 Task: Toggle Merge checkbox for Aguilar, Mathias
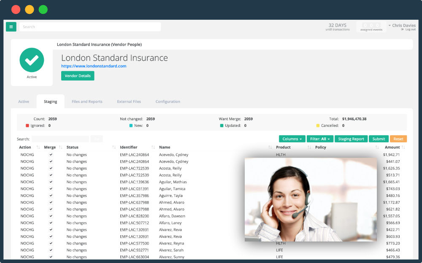(x=51, y=182)
